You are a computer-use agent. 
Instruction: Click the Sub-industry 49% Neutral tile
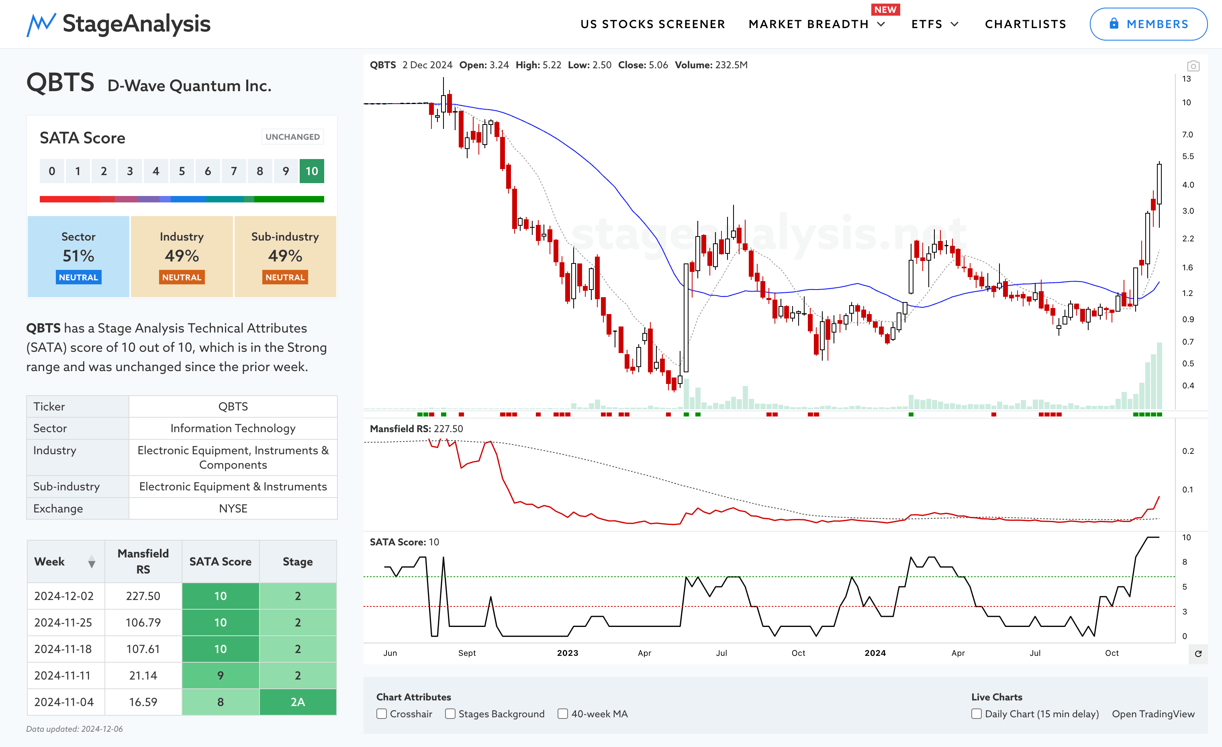pos(285,256)
